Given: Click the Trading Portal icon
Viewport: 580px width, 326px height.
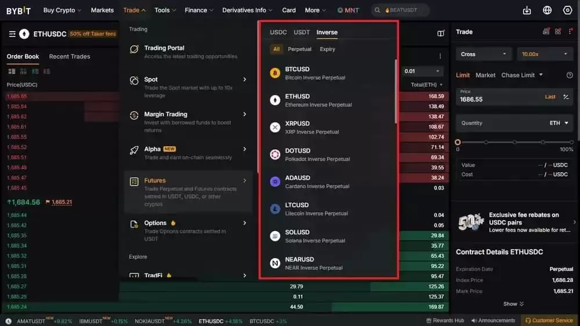Looking at the screenshot, I should pyautogui.click(x=135, y=49).
